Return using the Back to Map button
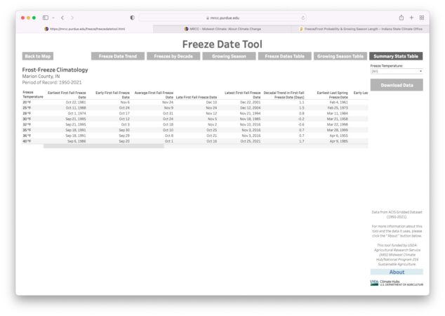The image size is (445, 316). click(x=38, y=56)
